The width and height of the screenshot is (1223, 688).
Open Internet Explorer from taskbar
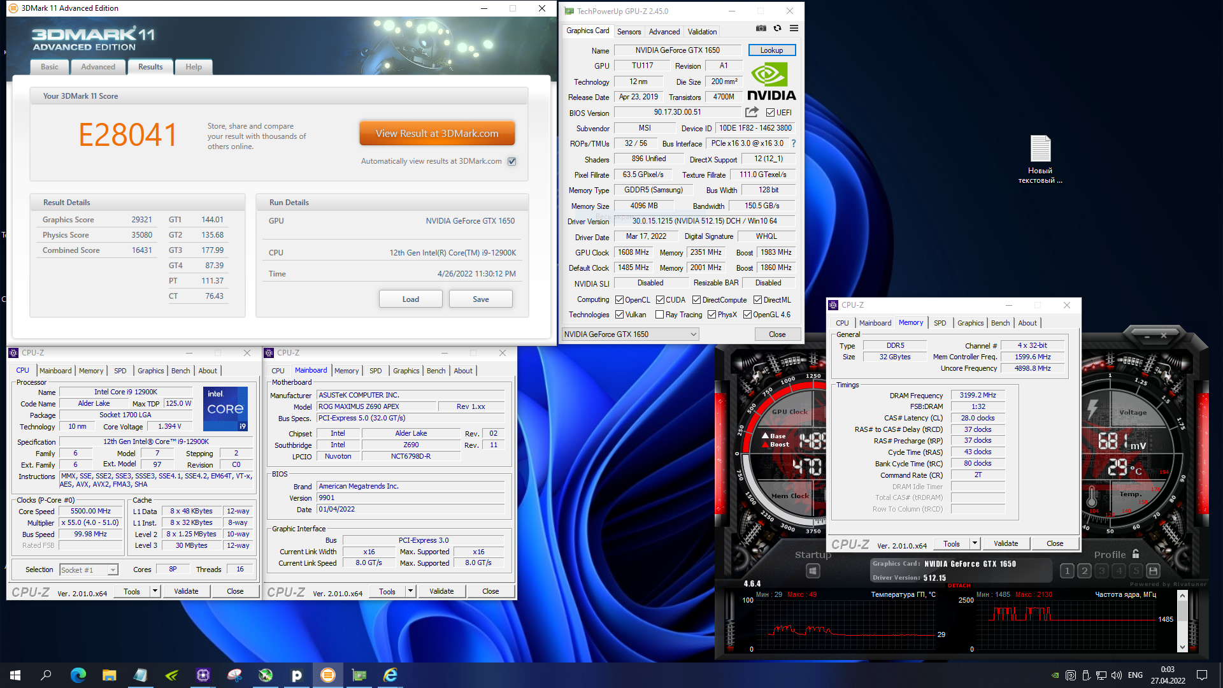tap(390, 675)
